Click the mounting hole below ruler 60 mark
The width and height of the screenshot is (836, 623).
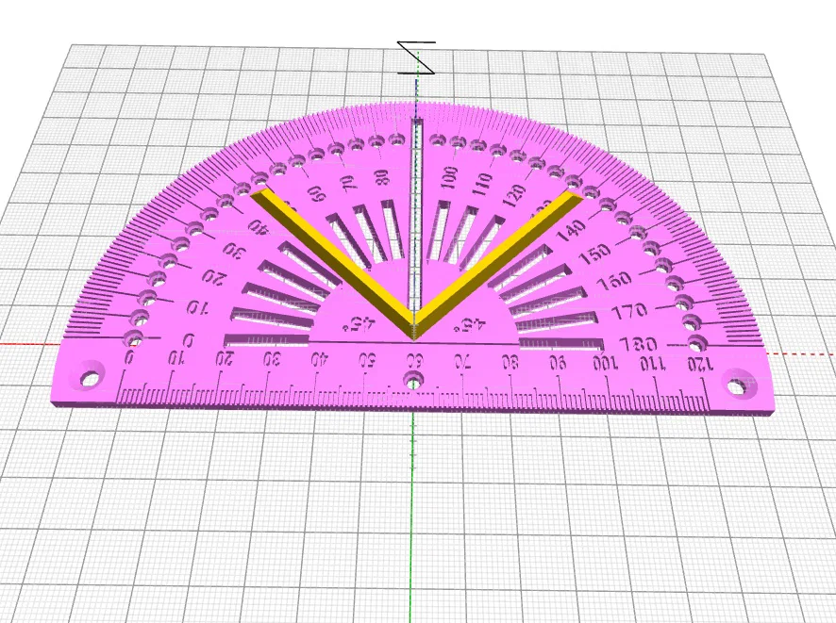coord(412,380)
